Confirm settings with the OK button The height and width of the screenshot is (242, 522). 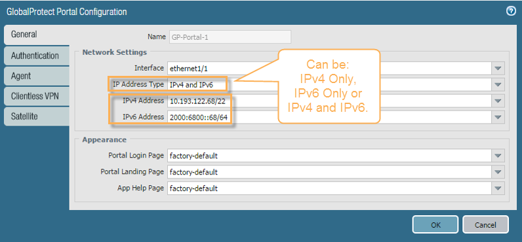pos(435,225)
